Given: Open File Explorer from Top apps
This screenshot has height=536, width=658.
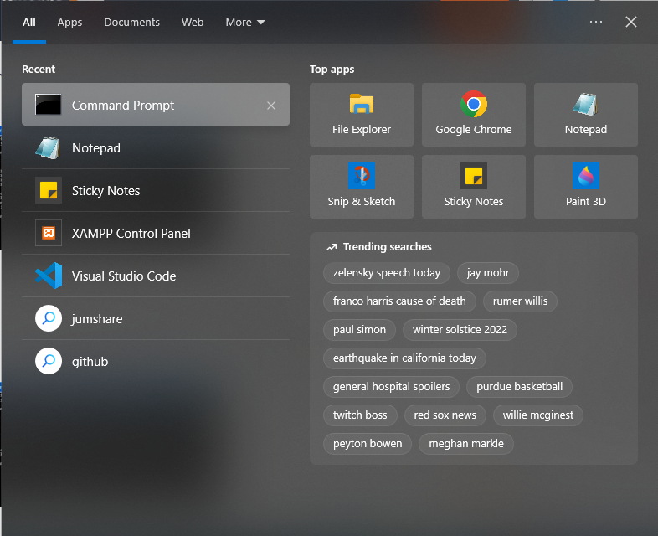Looking at the screenshot, I should point(362,115).
